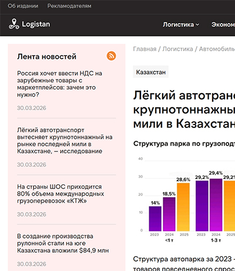Open news about производства рулонной стали

[x=63, y=243]
